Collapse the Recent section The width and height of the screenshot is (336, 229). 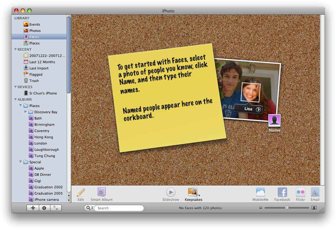[x=15, y=49]
